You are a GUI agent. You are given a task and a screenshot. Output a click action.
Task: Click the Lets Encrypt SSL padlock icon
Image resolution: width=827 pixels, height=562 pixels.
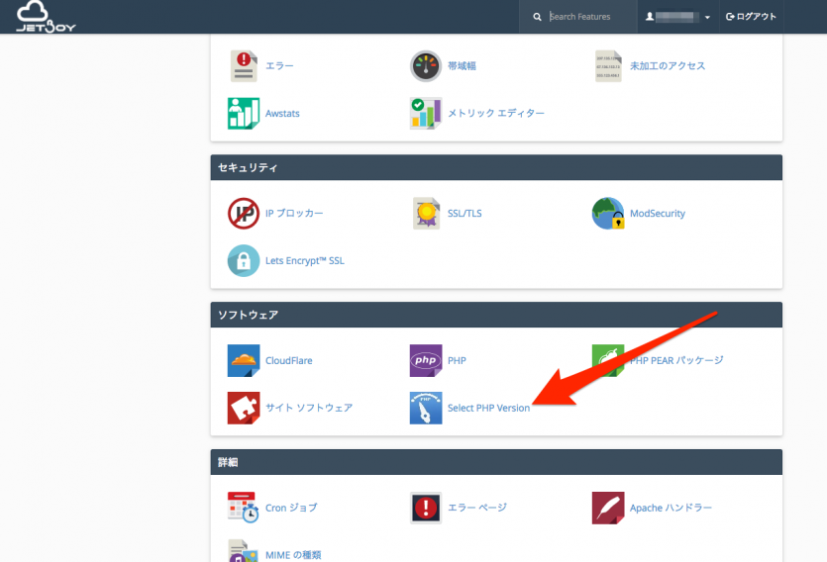coord(243,260)
